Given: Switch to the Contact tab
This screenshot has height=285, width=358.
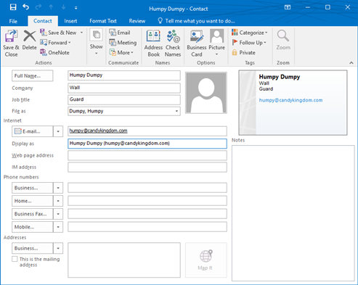Looking at the screenshot, I should point(43,21).
